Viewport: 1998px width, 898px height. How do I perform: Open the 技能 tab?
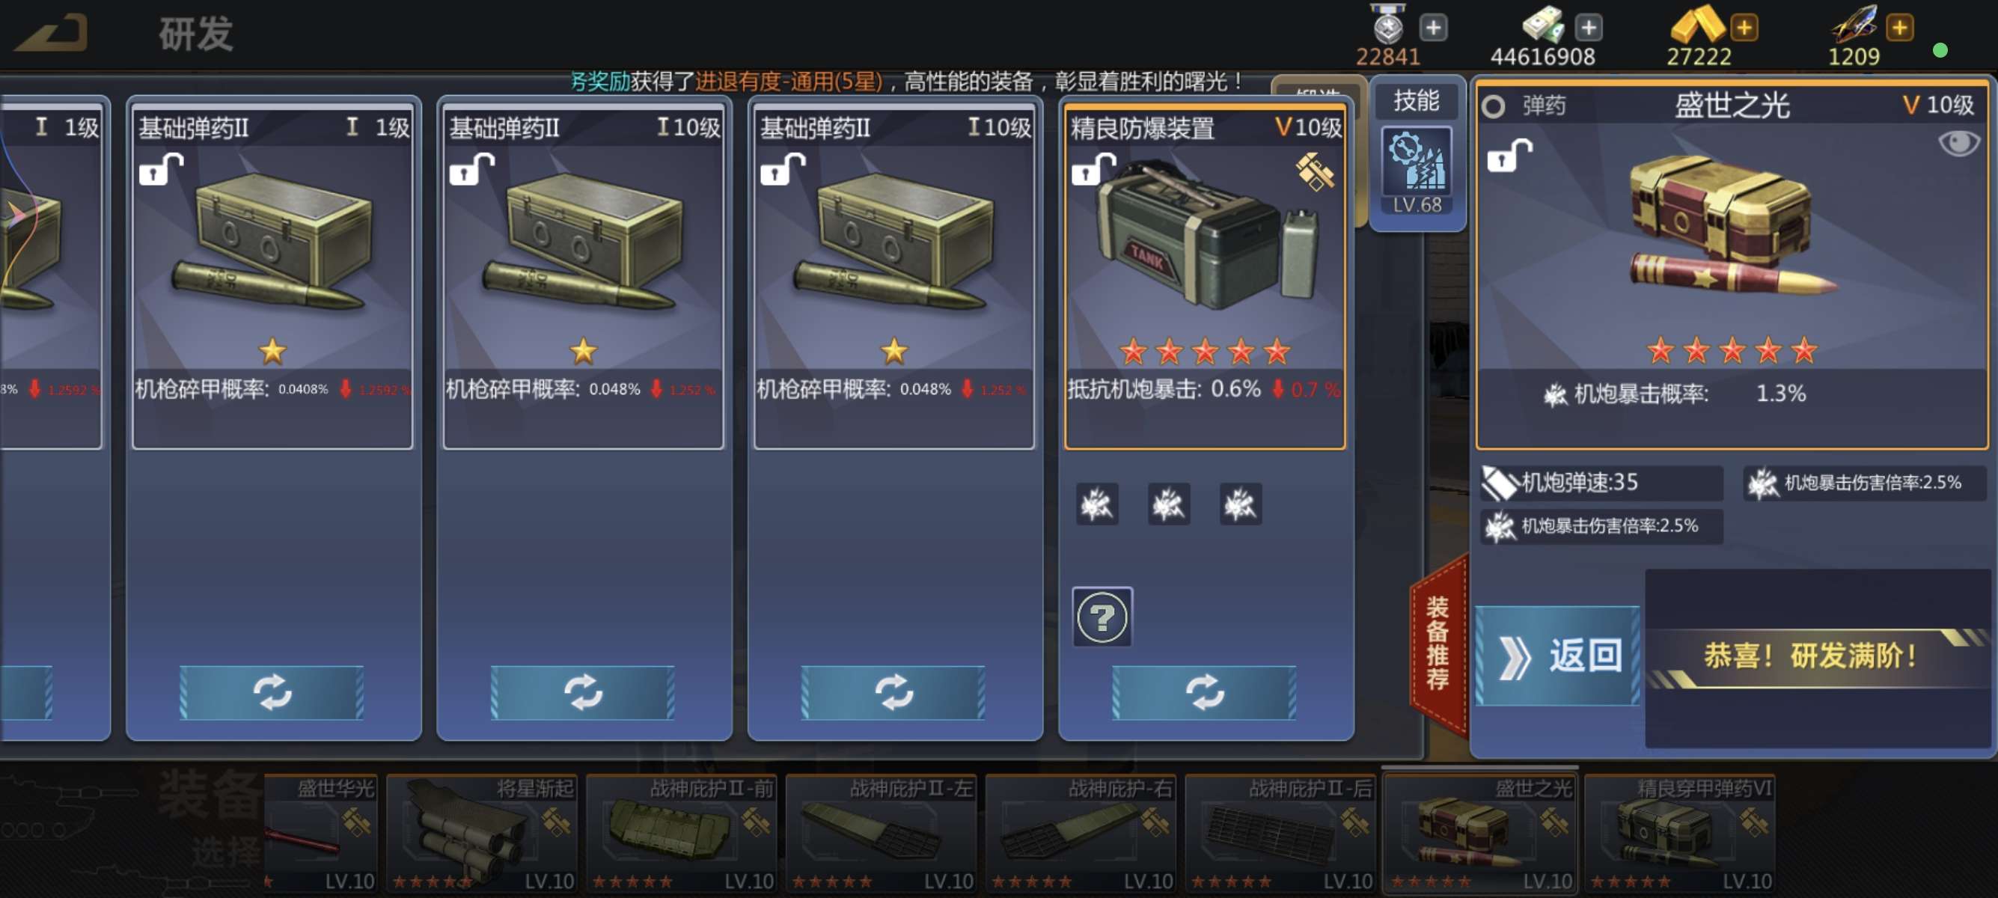coord(1417,100)
